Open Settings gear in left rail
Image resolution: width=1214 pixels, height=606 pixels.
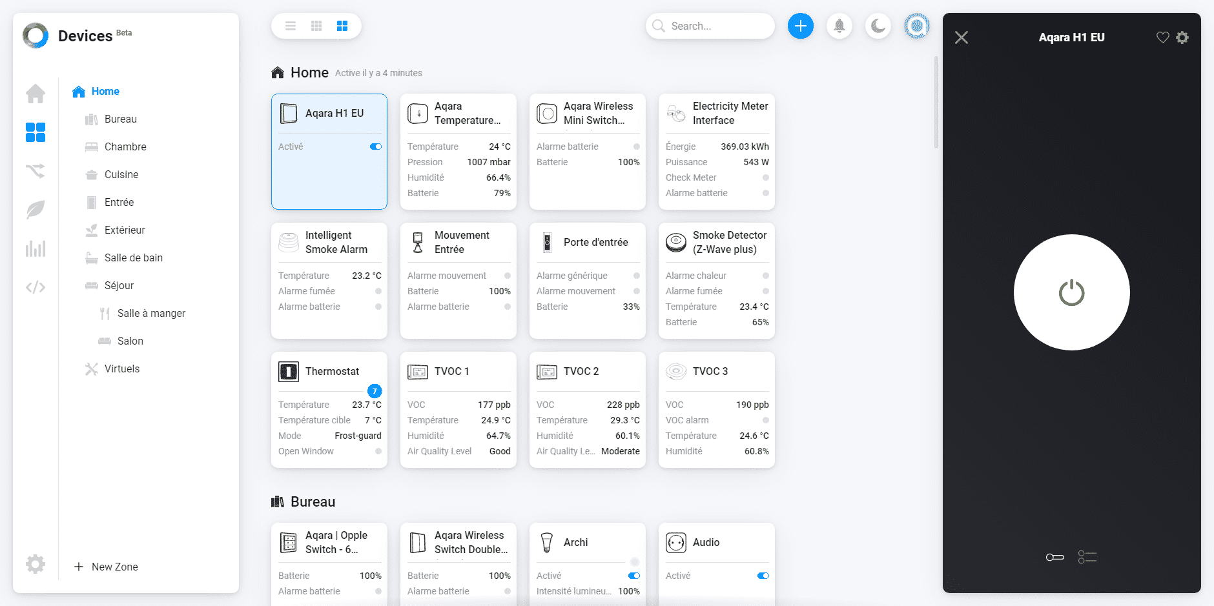point(36,564)
